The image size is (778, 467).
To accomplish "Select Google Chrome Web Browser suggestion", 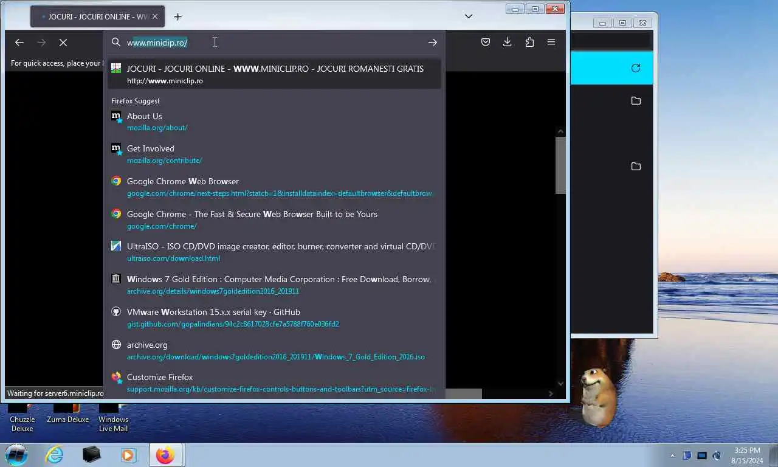I will [274, 187].
